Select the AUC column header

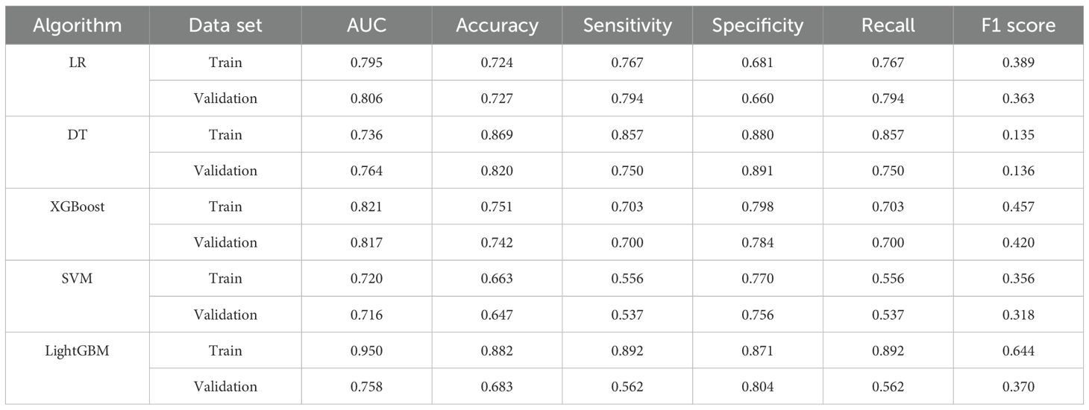click(366, 25)
